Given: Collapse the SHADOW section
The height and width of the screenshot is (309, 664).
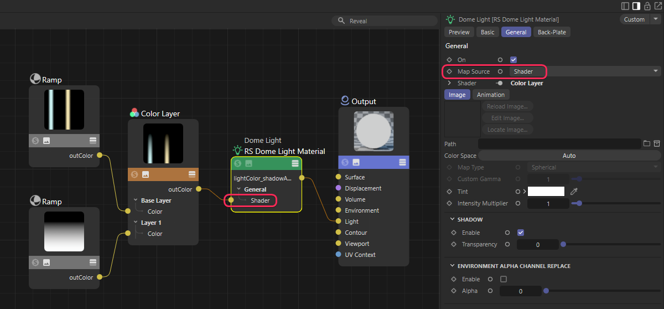Looking at the screenshot, I should click(451, 220).
